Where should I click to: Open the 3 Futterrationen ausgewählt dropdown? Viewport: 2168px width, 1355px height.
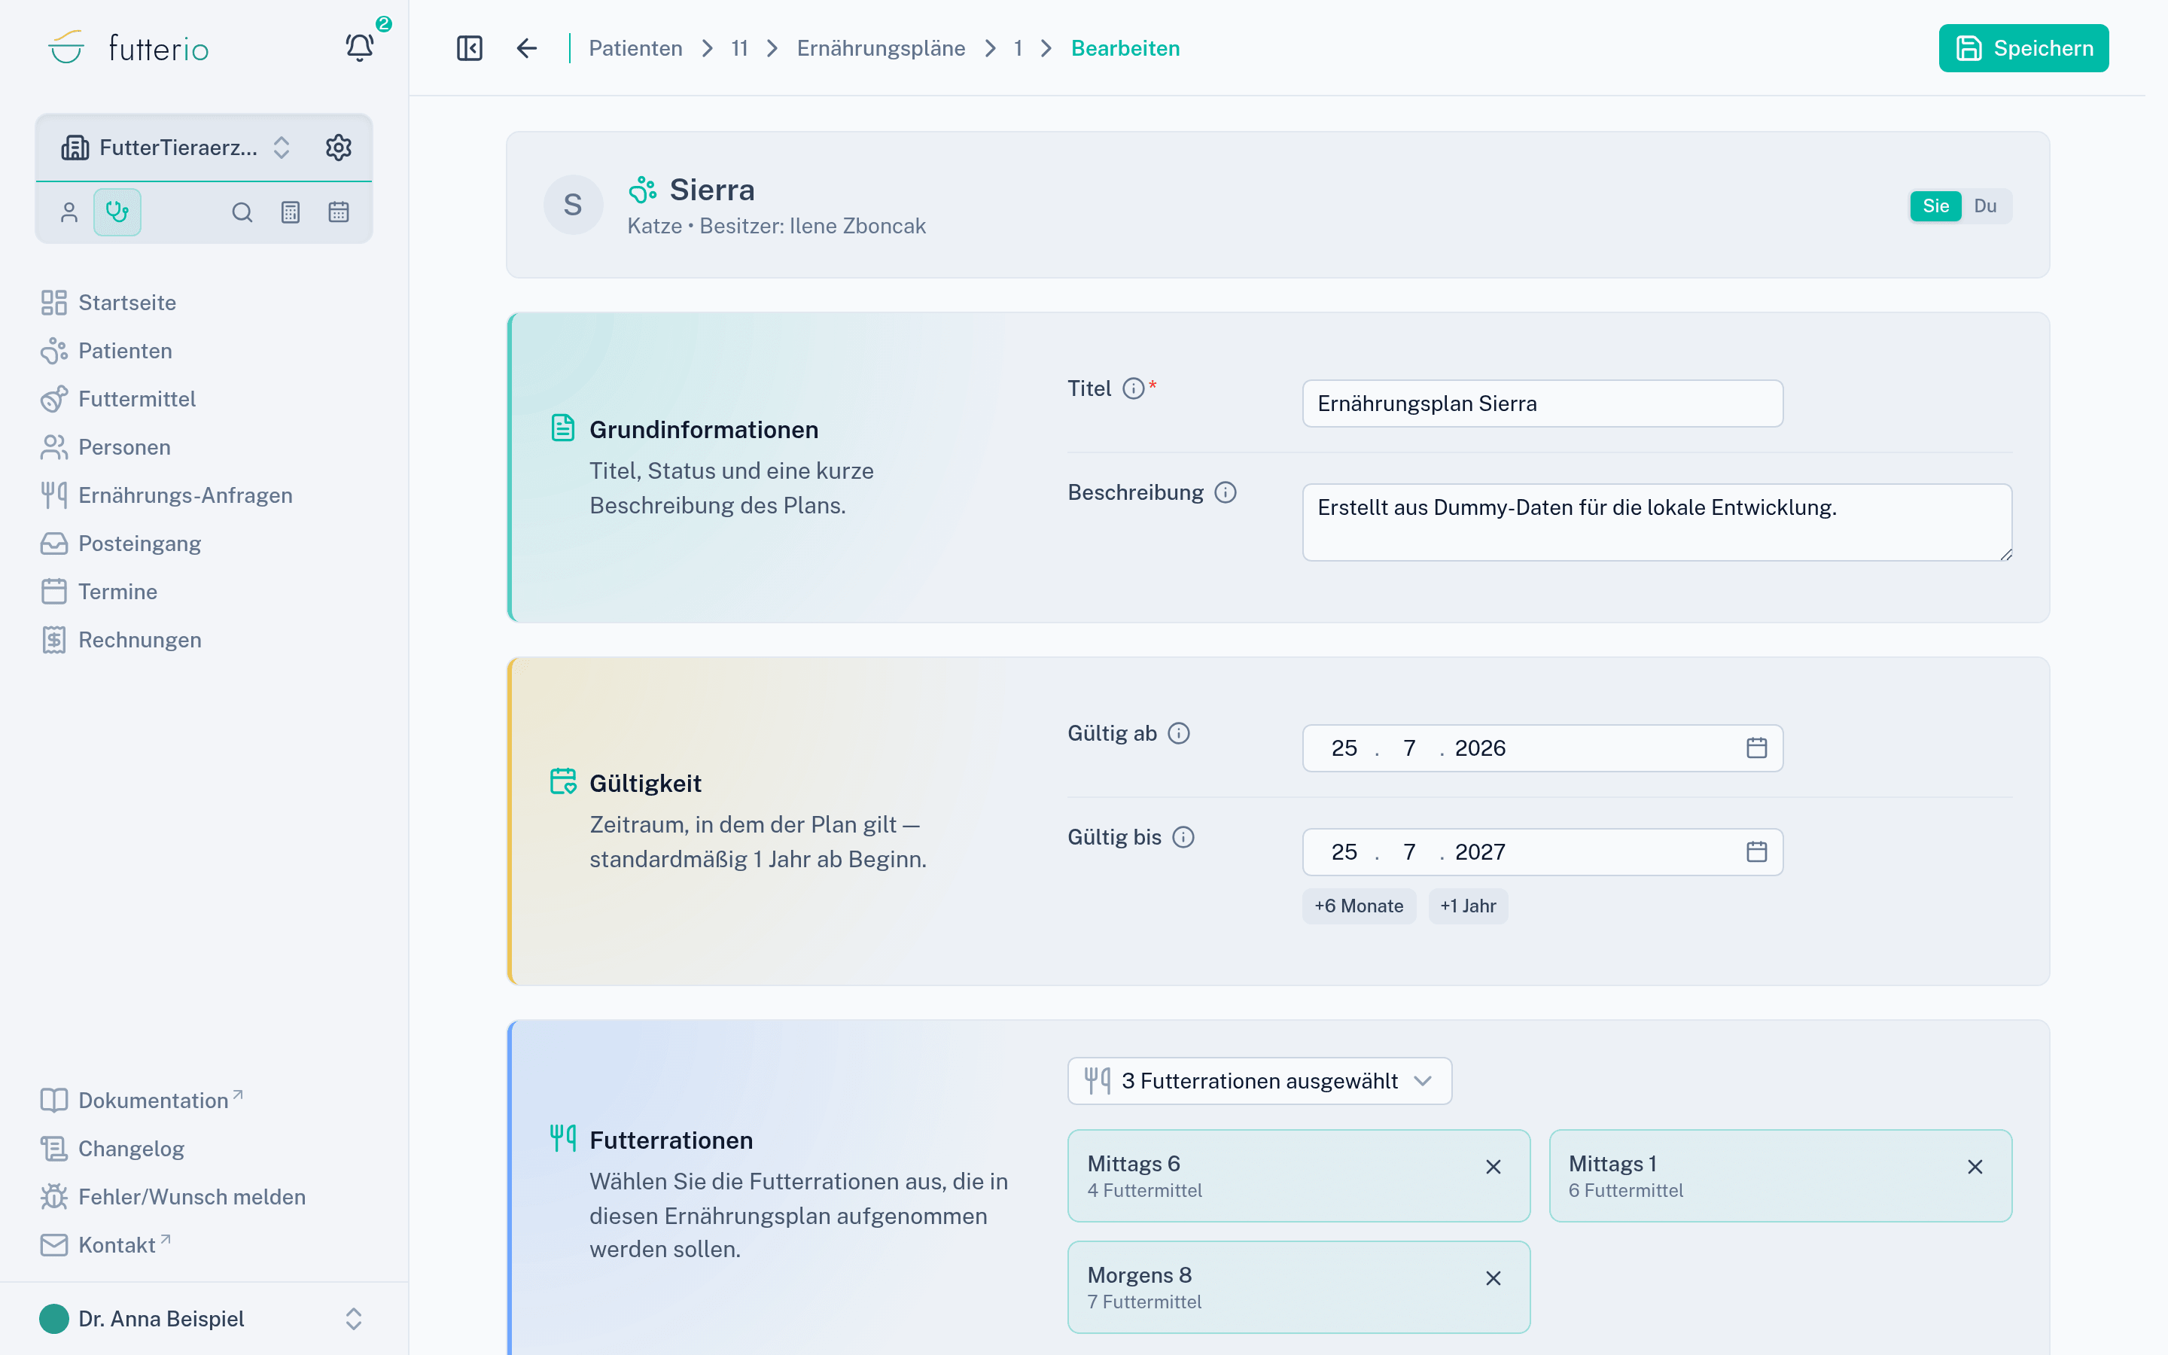pyautogui.click(x=1259, y=1082)
